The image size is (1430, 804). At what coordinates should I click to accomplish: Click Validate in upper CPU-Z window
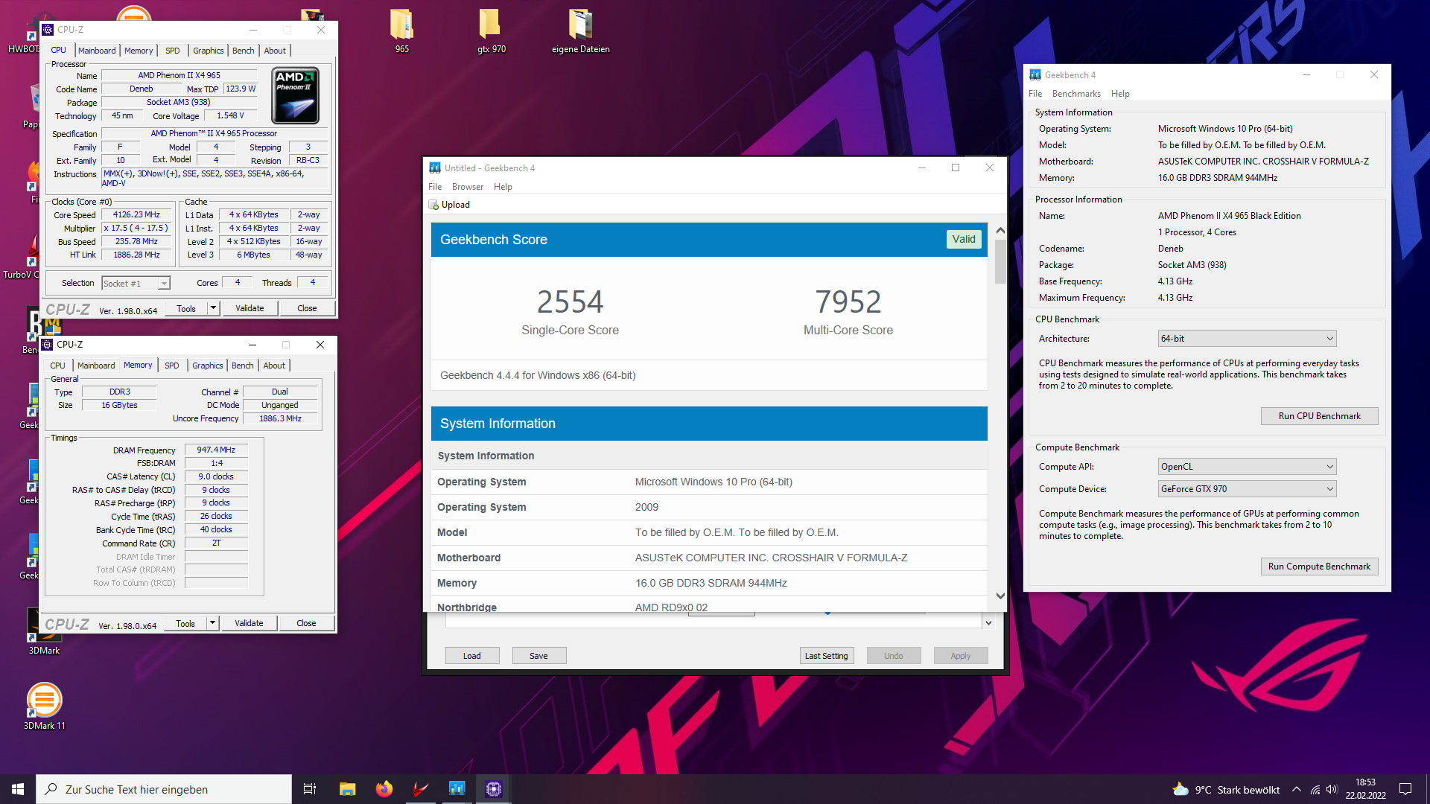[x=250, y=308]
